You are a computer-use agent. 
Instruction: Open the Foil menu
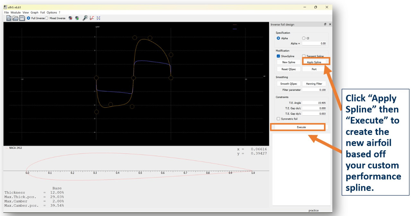coord(42,12)
